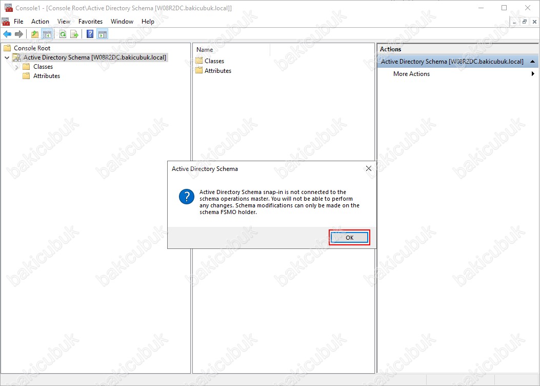
Task: Open the Help menu
Action: click(x=148, y=22)
